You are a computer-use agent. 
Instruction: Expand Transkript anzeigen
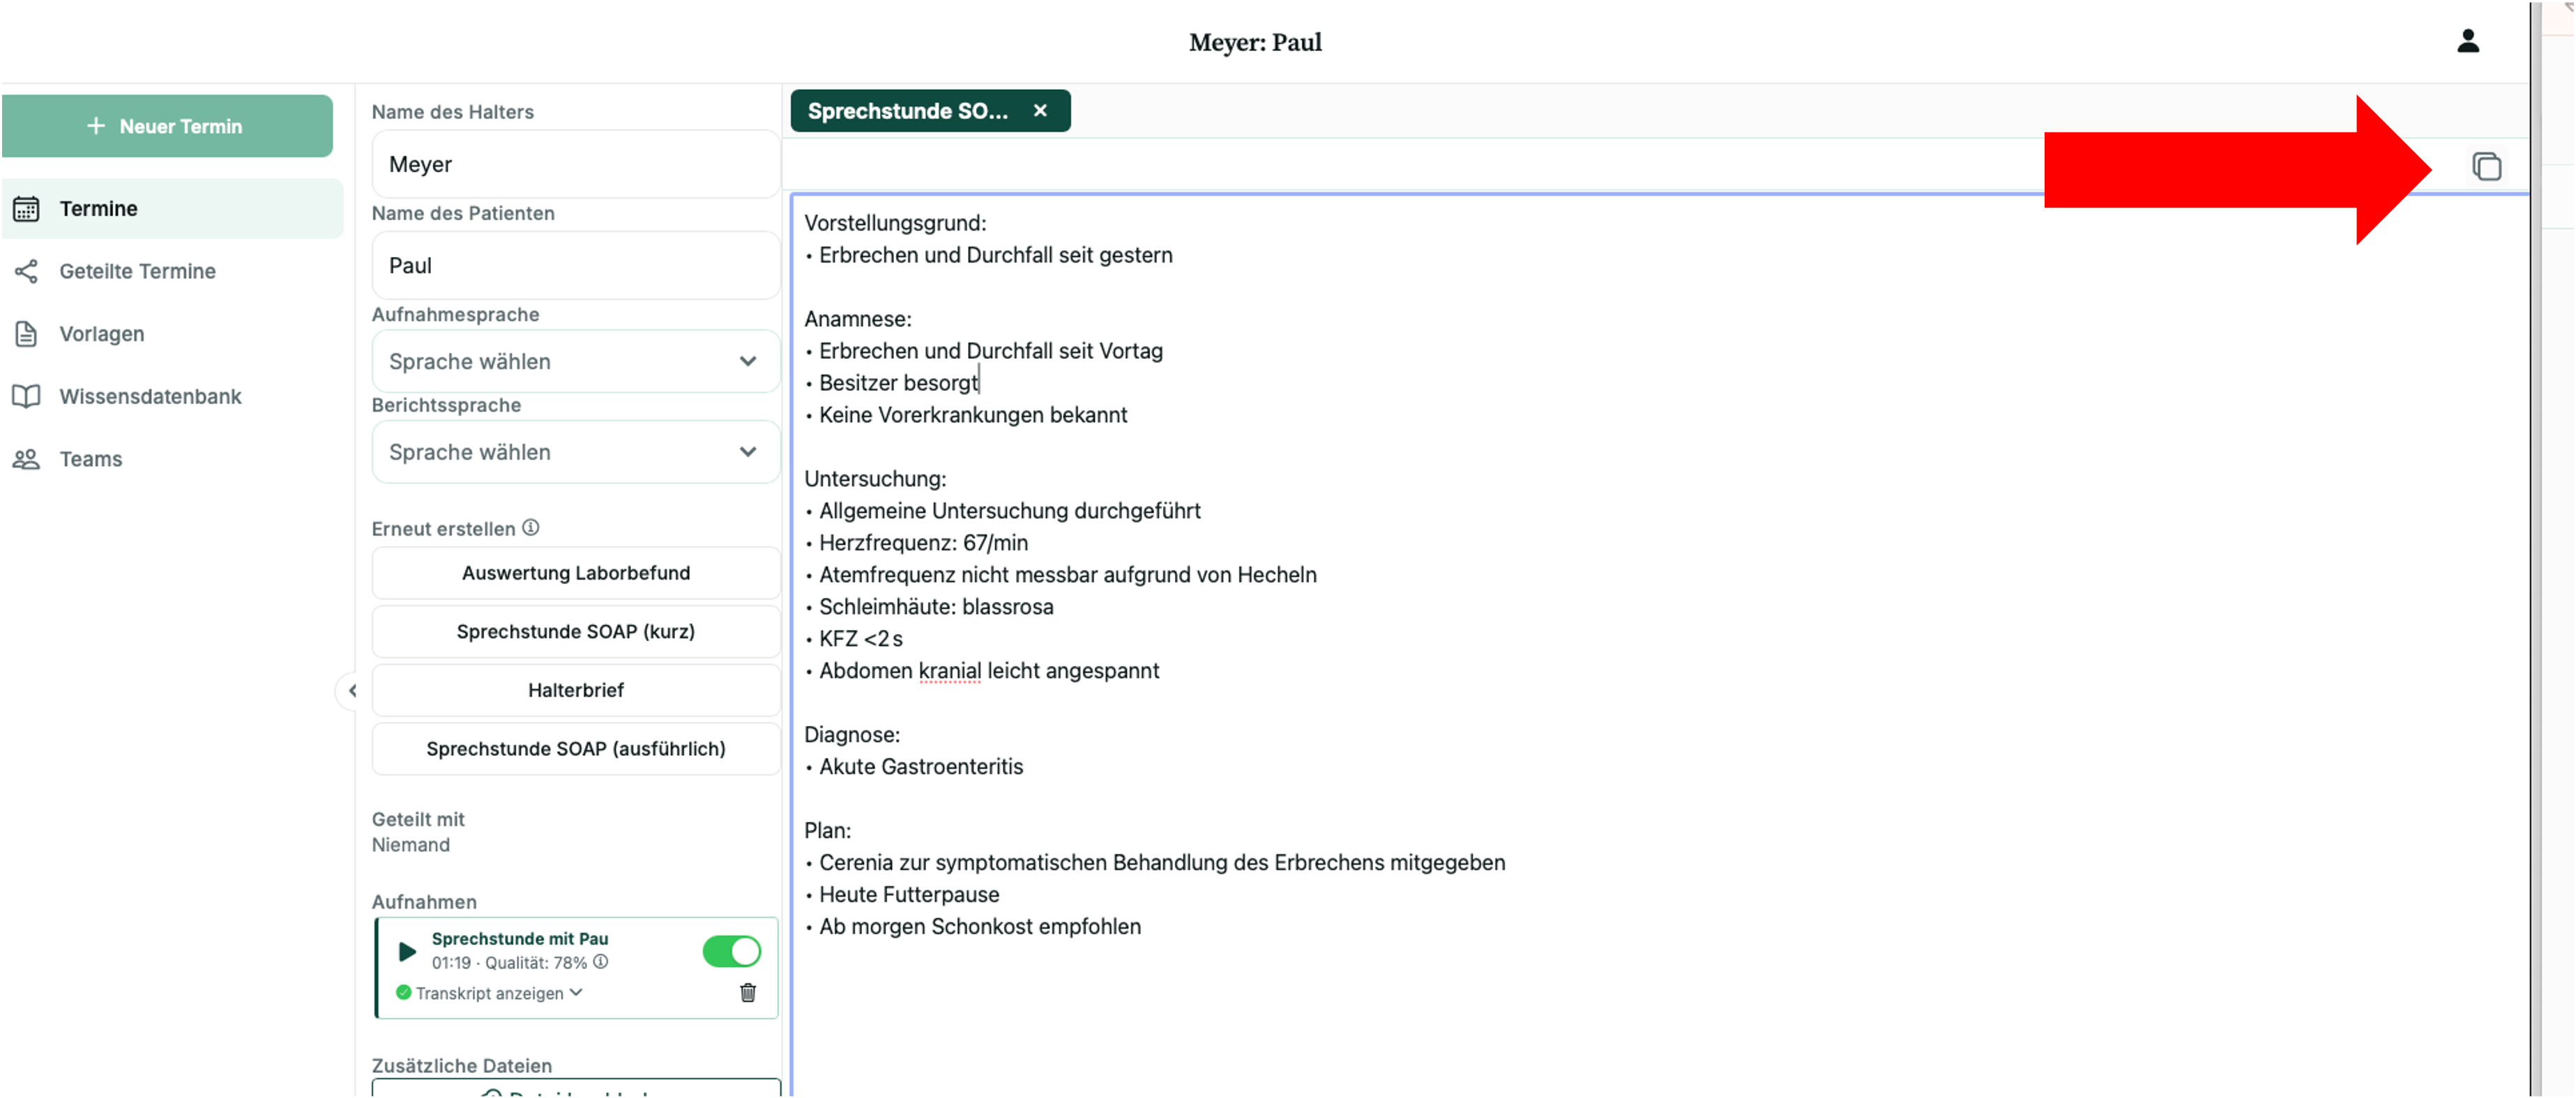point(498,993)
